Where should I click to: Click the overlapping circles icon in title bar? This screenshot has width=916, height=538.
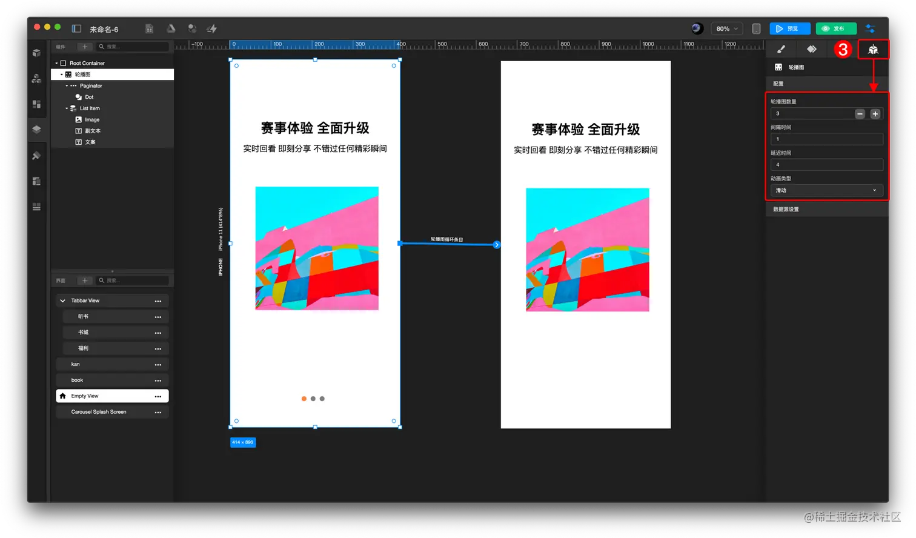coord(192,28)
